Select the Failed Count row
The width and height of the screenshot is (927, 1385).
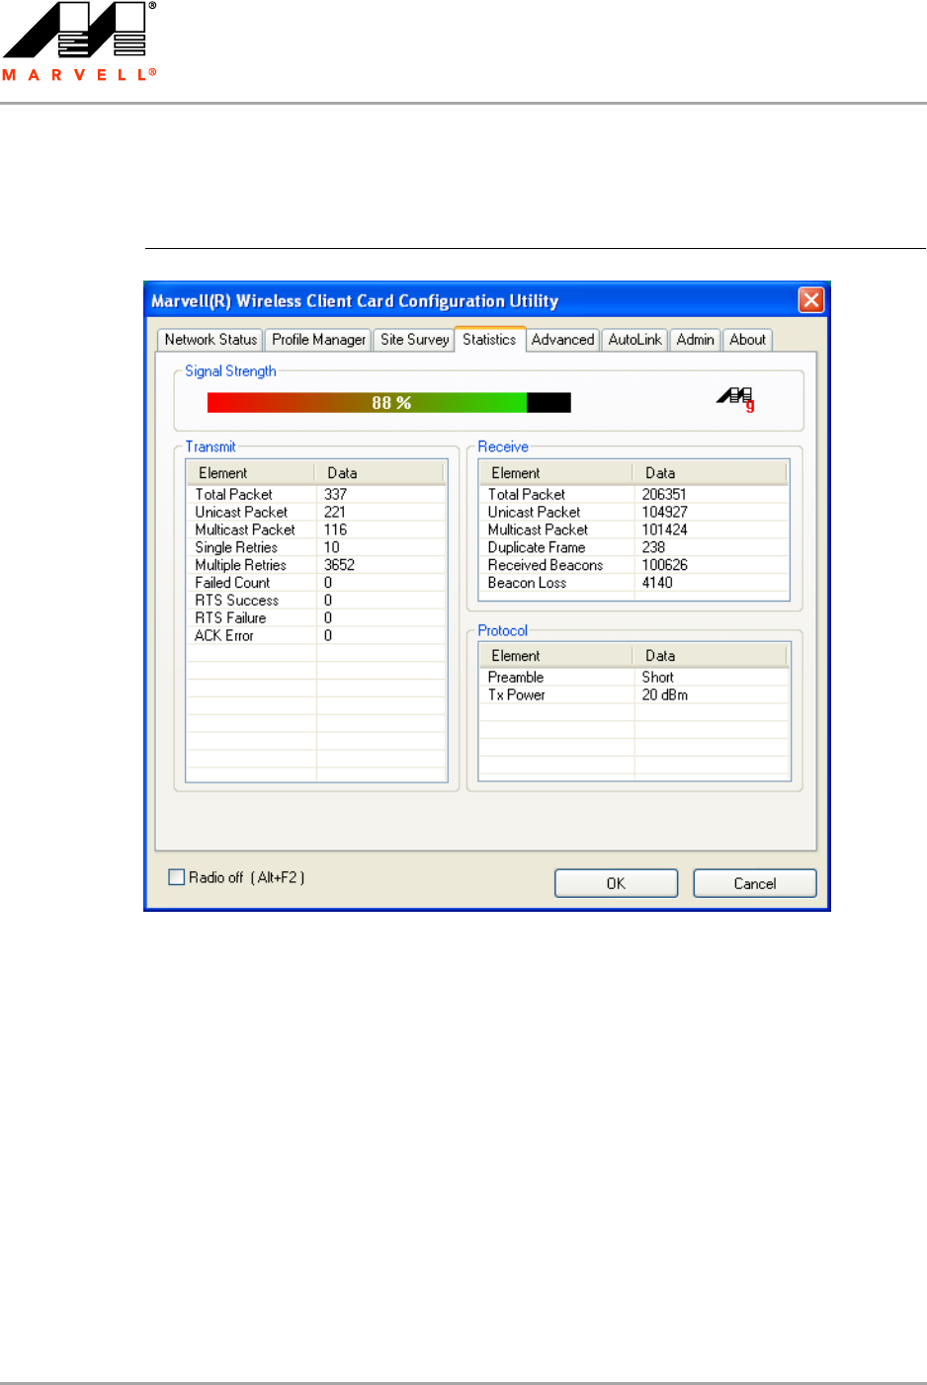click(316, 583)
